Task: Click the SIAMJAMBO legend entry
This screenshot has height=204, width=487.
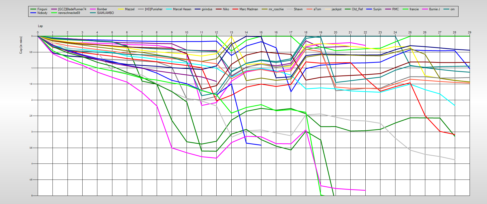Action: point(105,13)
